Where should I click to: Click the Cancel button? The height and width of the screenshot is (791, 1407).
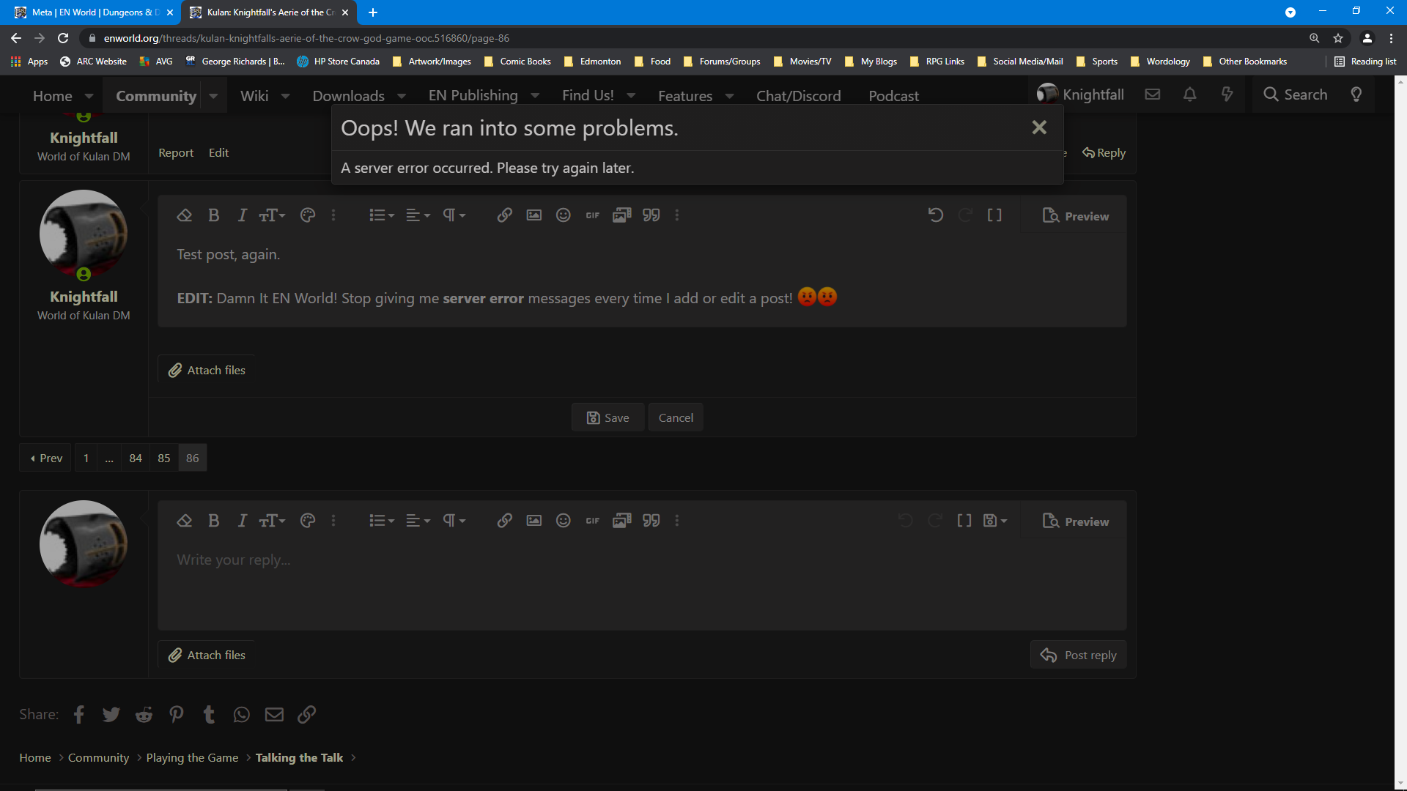(676, 417)
